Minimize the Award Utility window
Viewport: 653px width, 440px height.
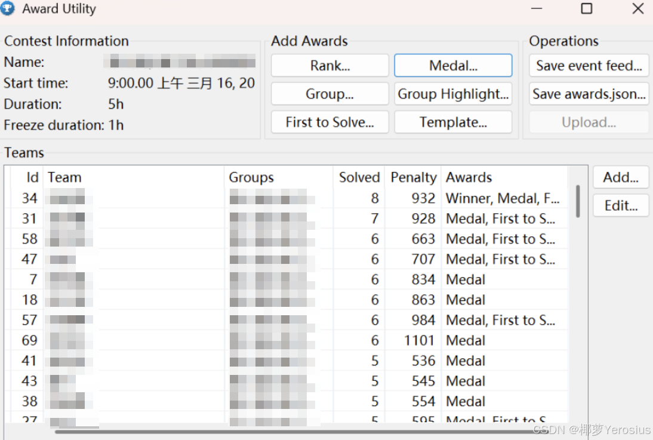pos(537,8)
